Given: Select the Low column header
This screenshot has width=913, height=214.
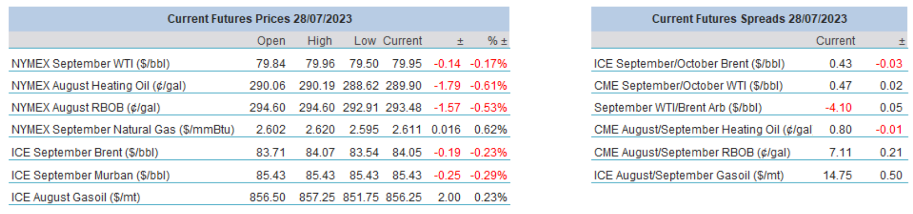Looking at the screenshot, I should click(x=365, y=41).
